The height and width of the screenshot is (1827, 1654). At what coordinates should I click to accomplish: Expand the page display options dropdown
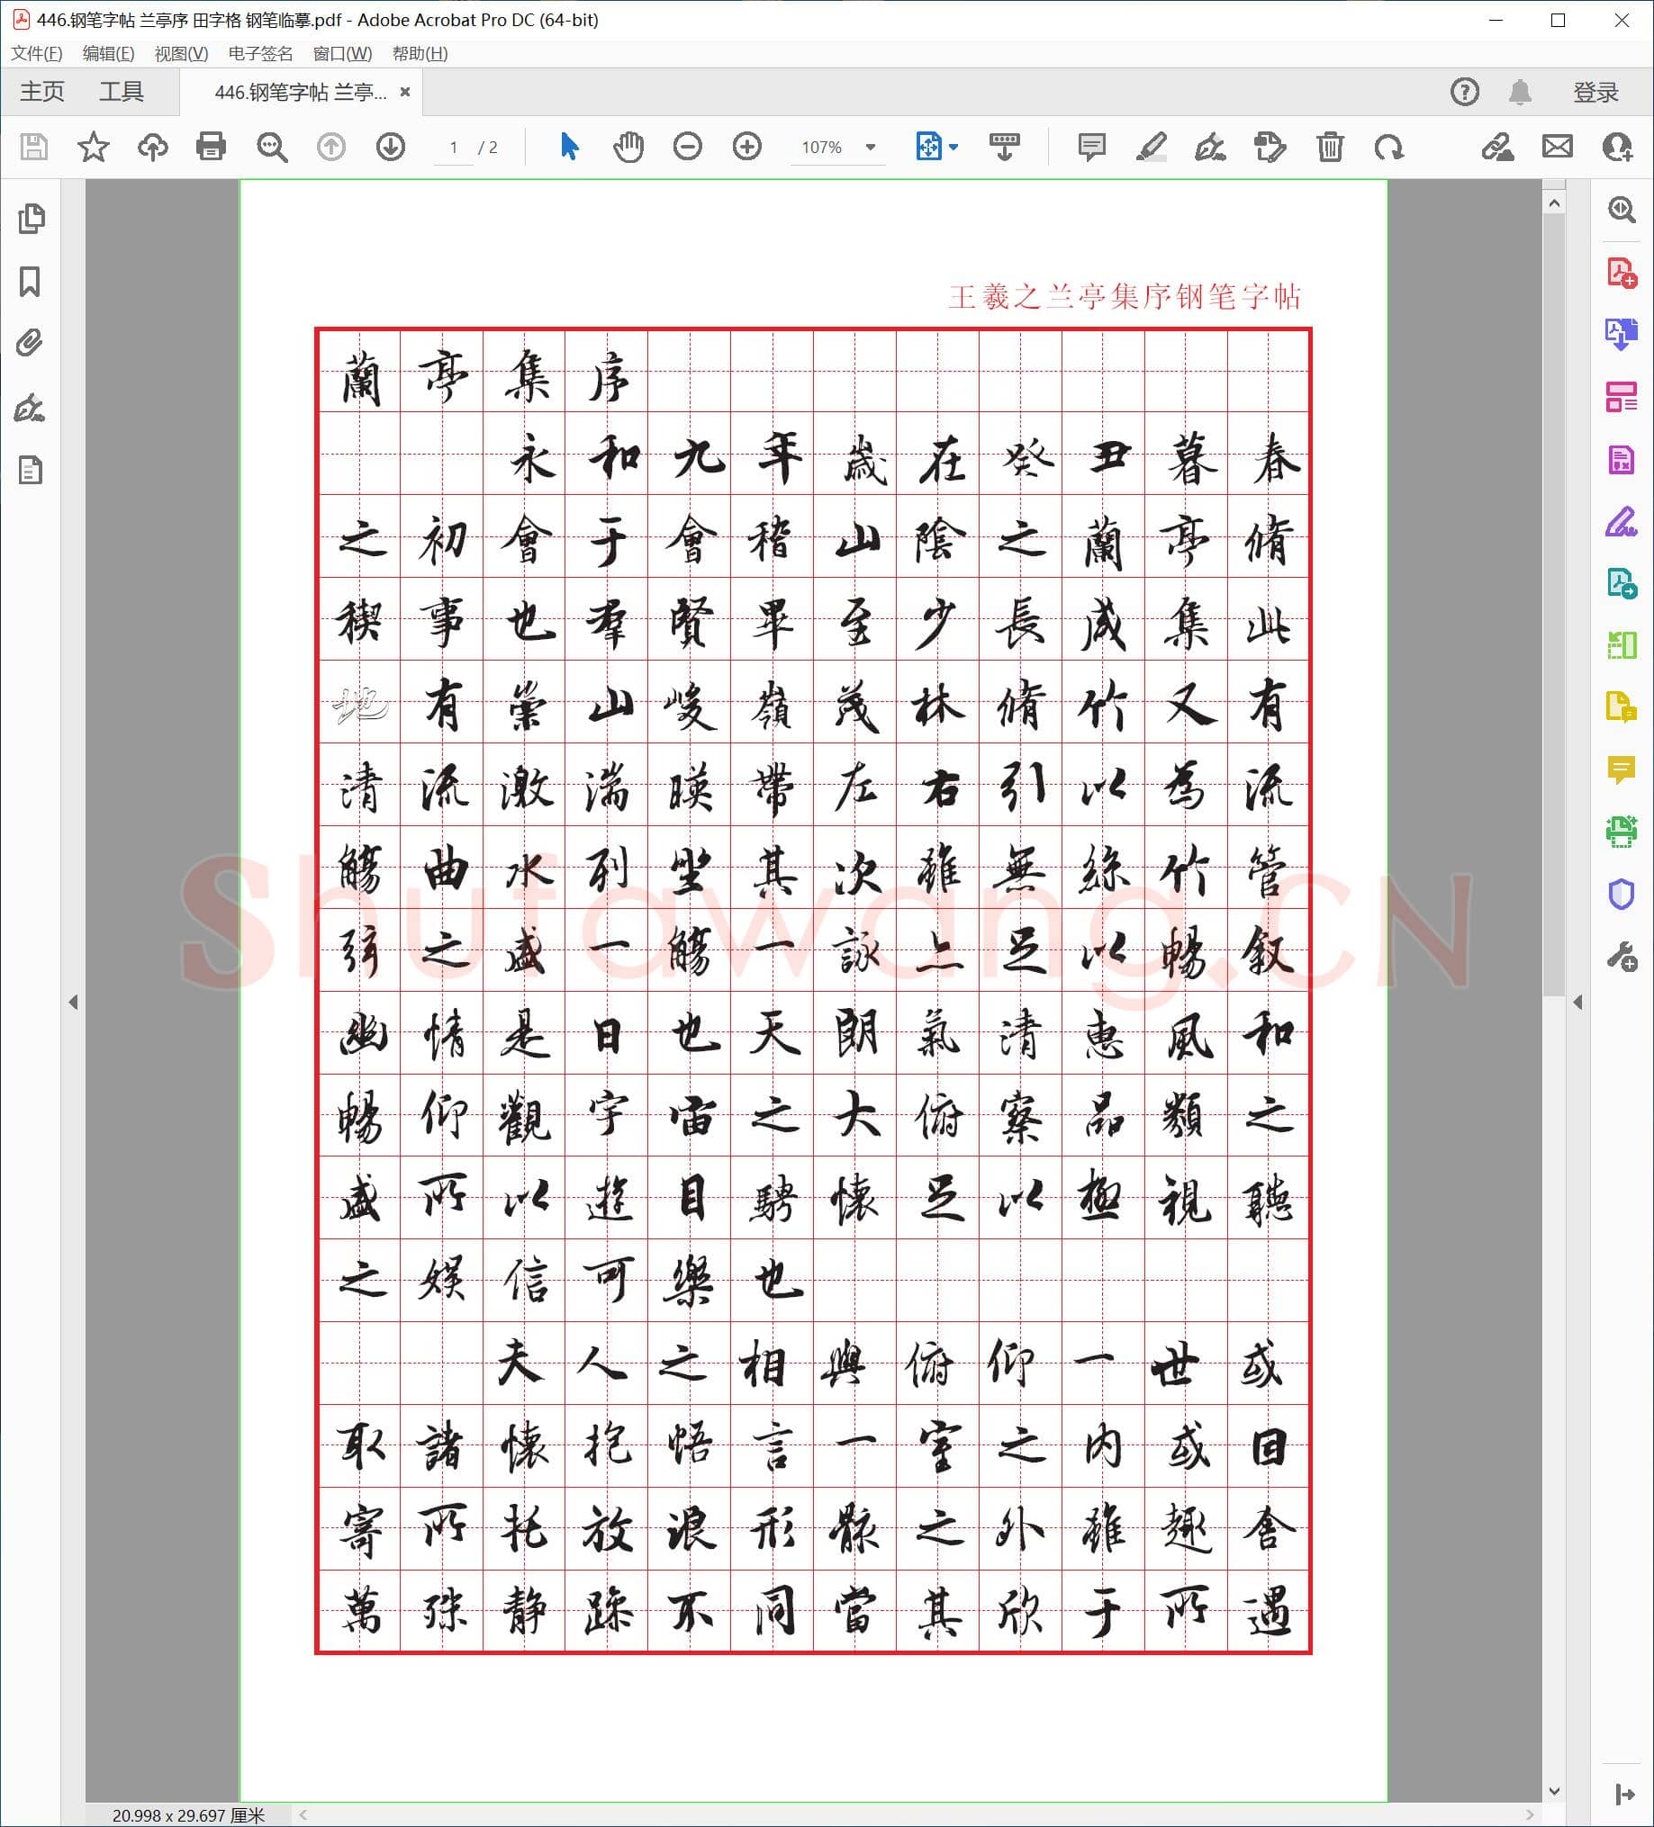[951, 147]
